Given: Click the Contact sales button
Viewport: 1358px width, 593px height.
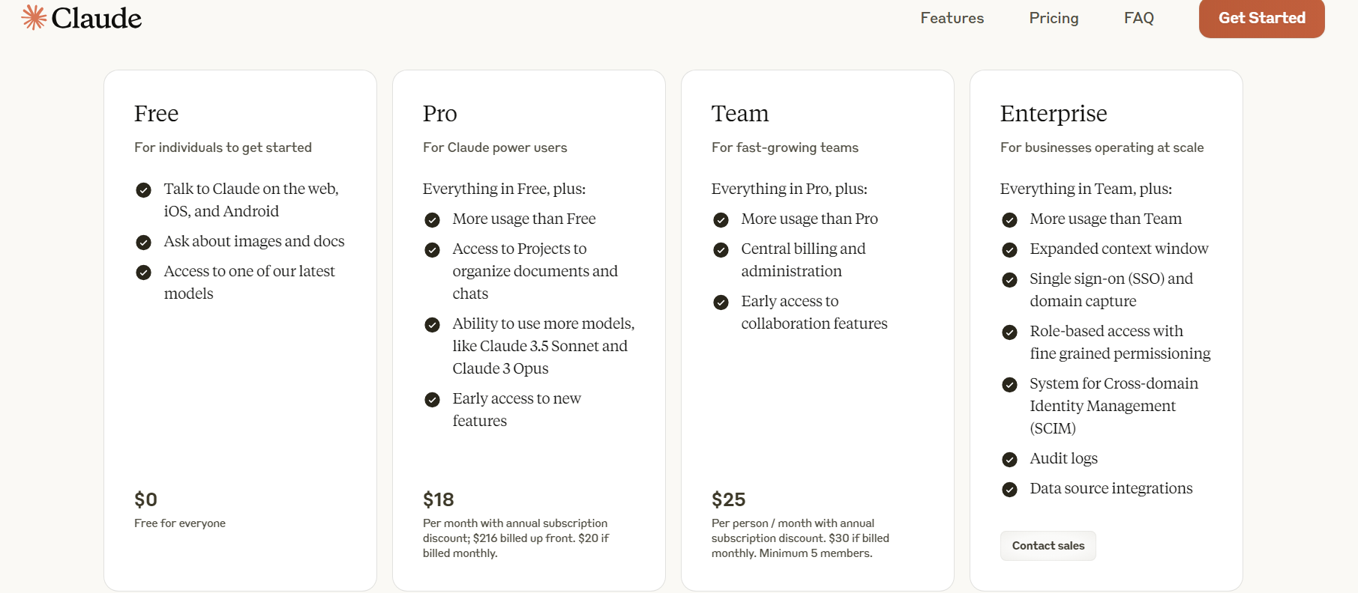Looking at the screenshot, I should coord(1048,546).
